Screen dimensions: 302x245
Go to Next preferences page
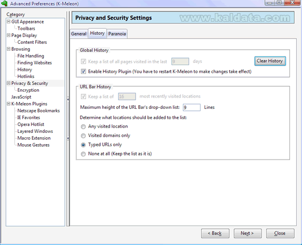pos(247,233)
